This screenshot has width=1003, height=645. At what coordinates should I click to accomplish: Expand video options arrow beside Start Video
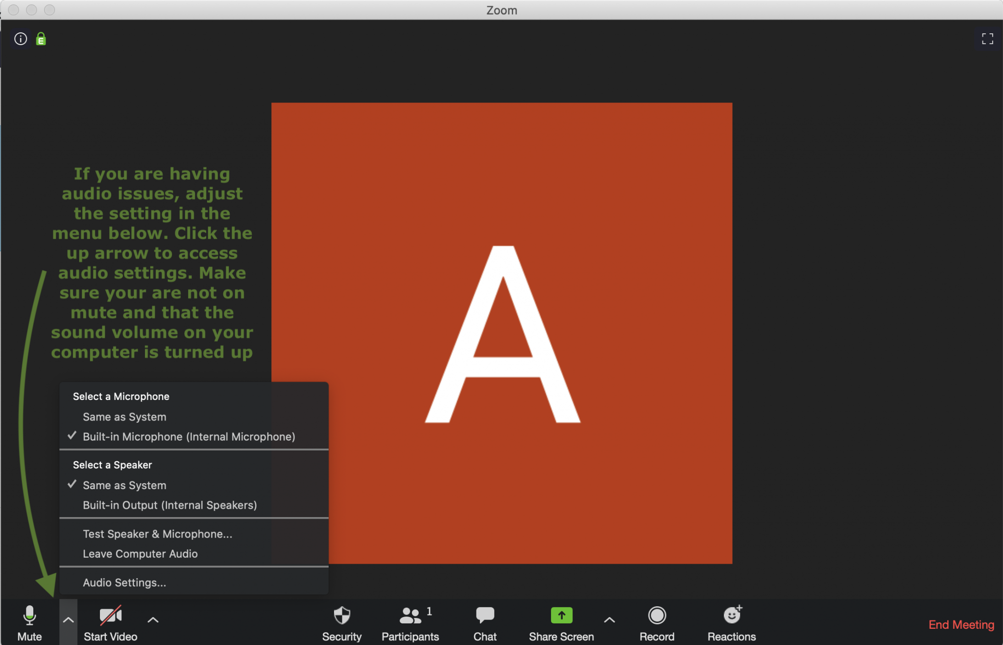pos(153,620)
